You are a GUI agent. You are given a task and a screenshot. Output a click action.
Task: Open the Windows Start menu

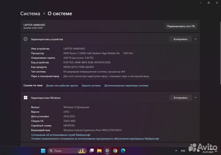[43, 151]
